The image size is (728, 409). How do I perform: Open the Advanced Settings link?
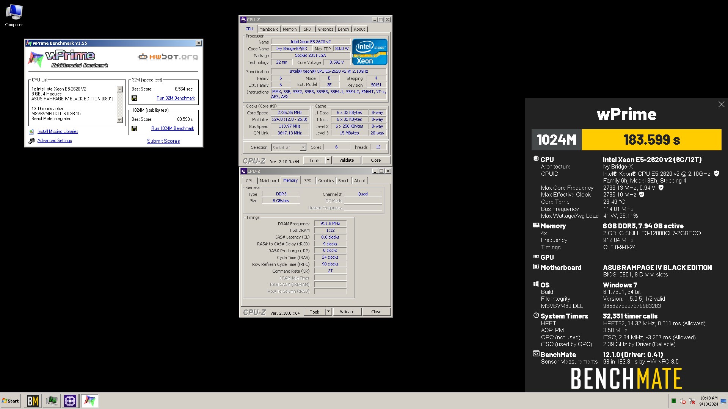coord(55,140)
